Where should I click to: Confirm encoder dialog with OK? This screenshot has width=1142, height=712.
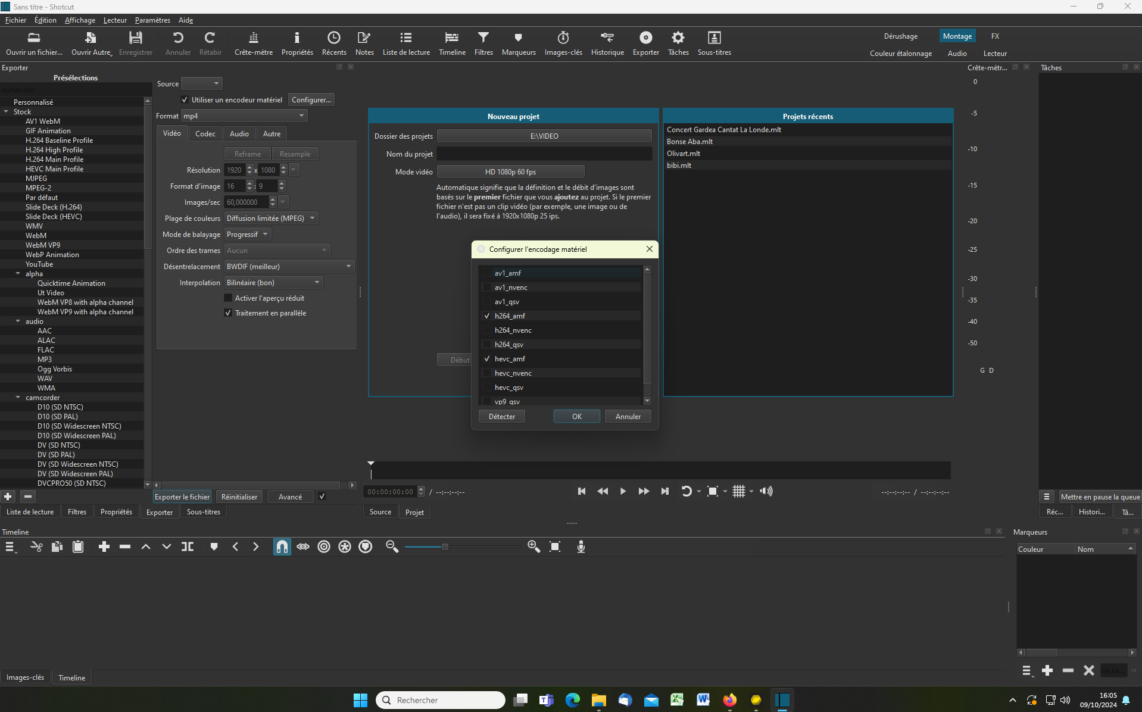click(577, 417)
